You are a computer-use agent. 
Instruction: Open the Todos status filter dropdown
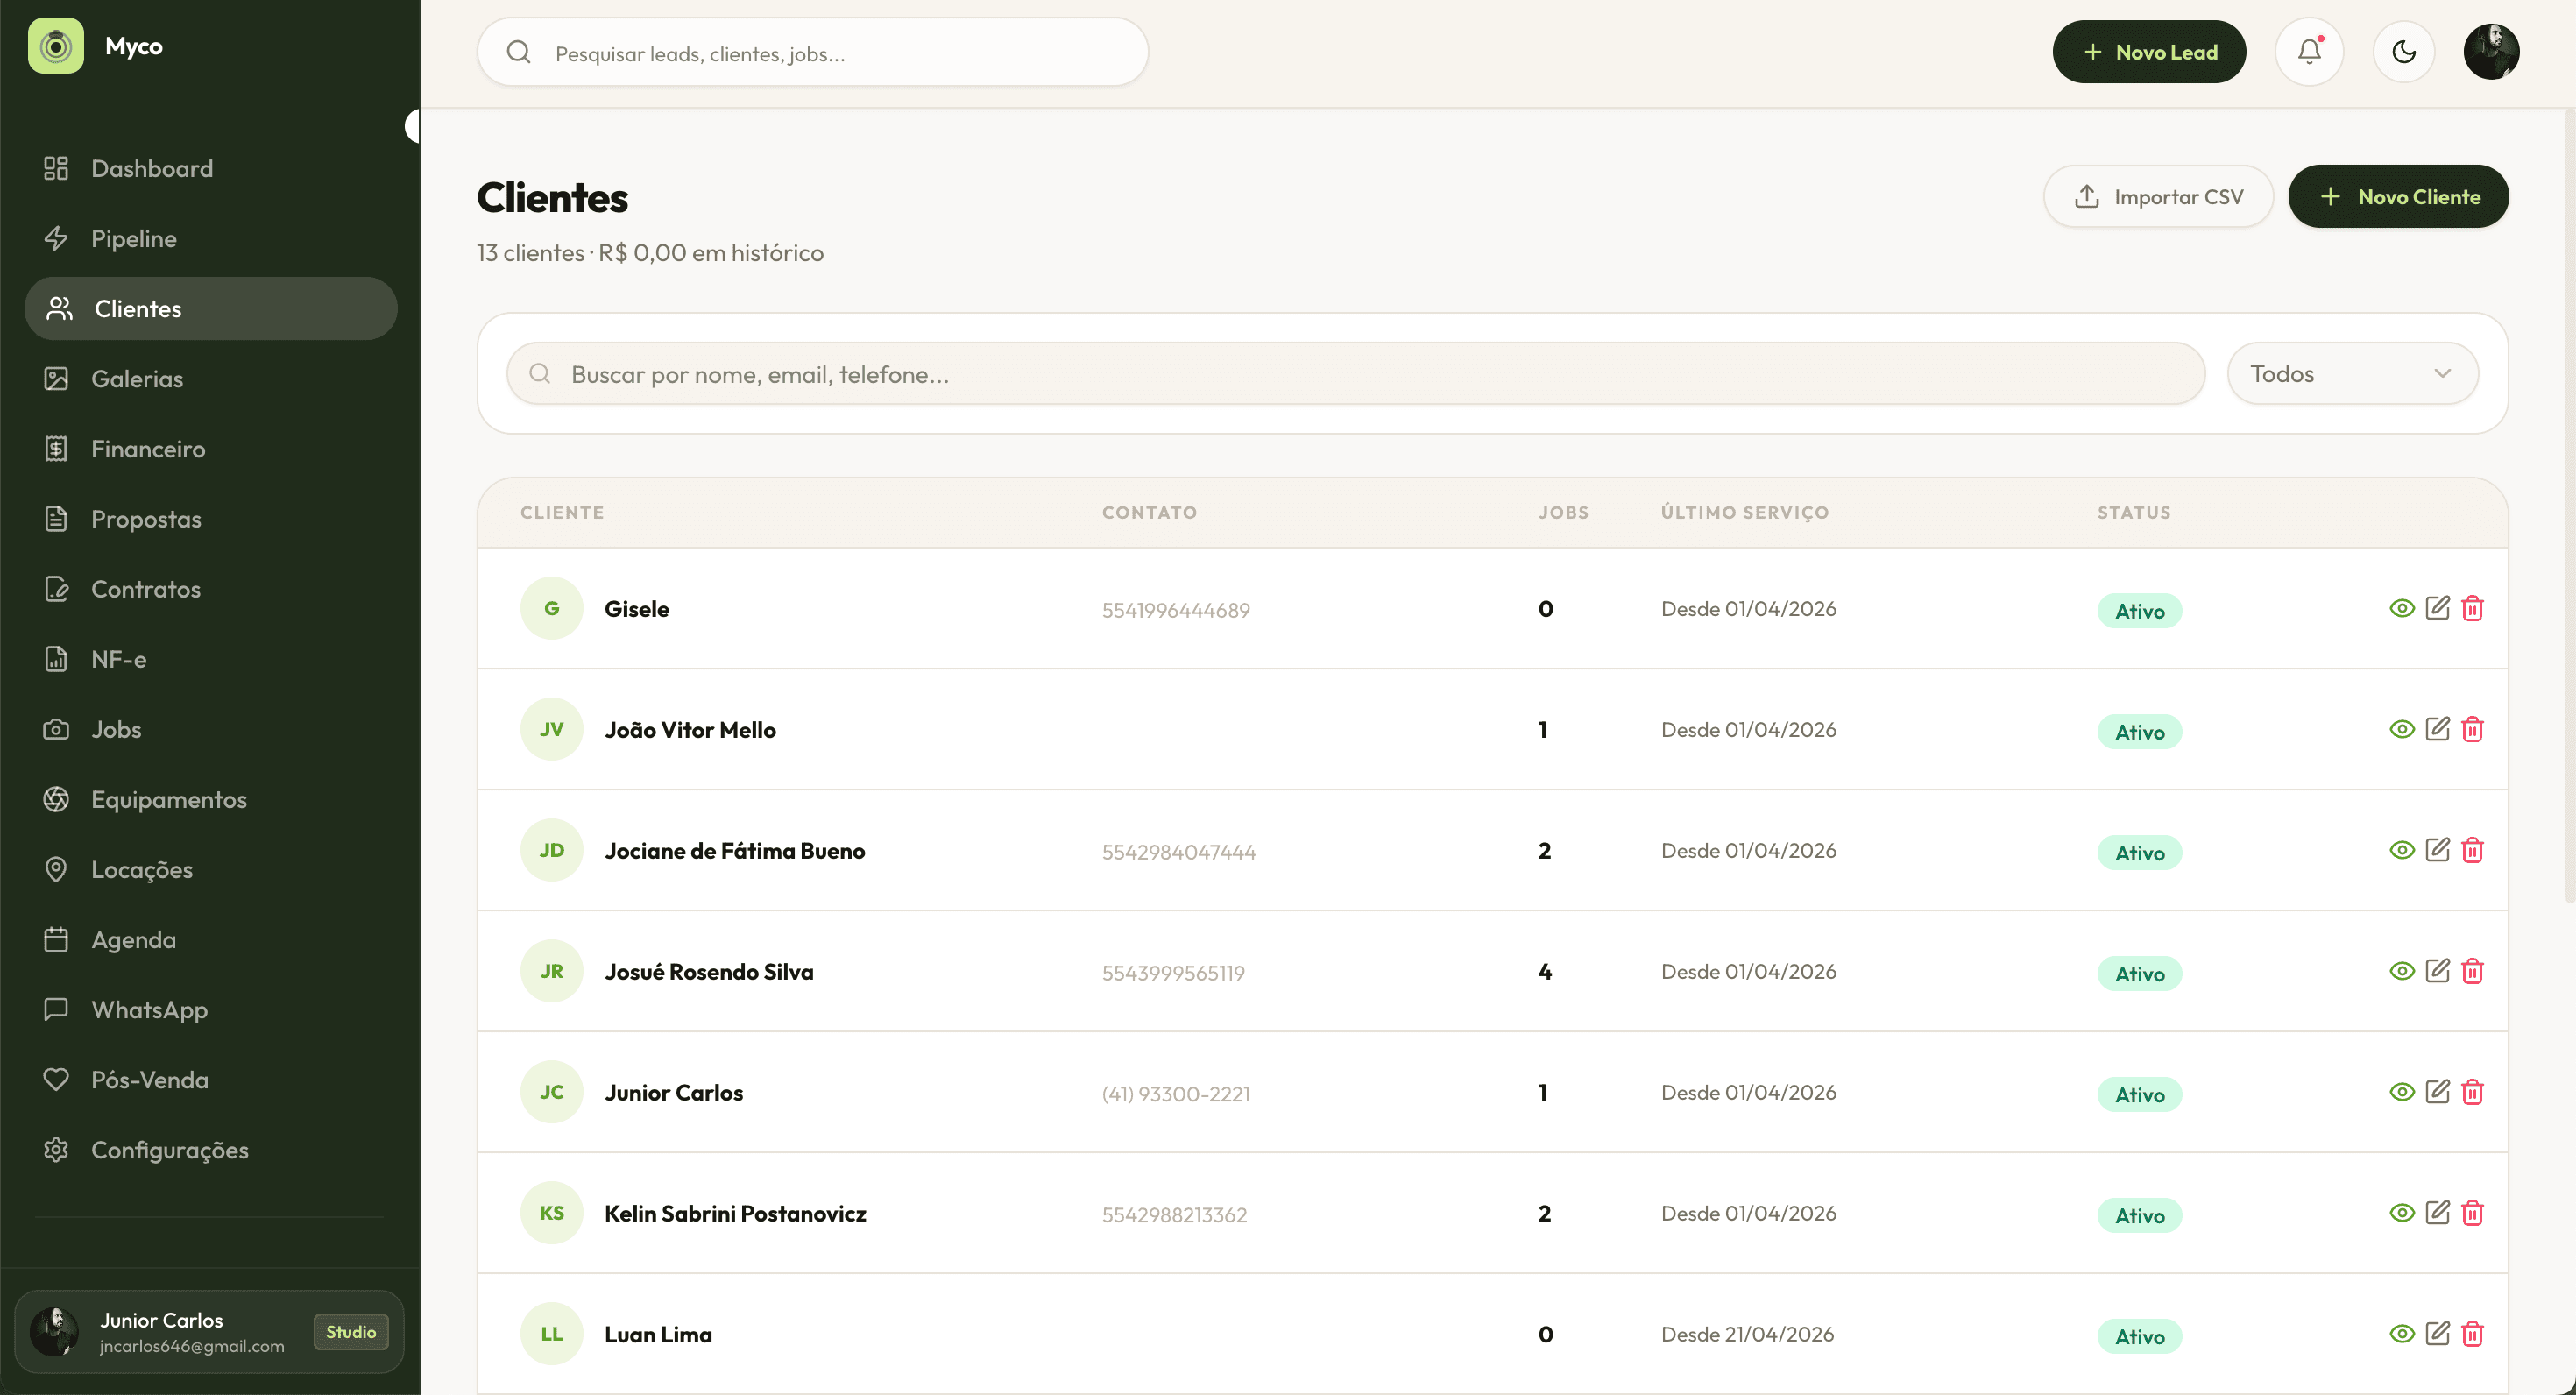pos(2352,374)
